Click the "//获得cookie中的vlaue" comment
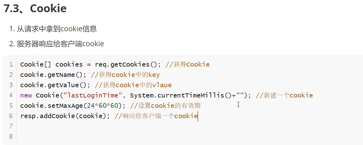The width and height of the screenshot is (363, 145). (x=133, y=85)
